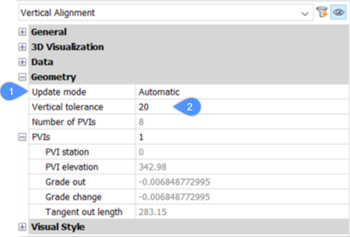Collapse the PVIs property group
Screen dimensions: 350x237
(22, 137)
